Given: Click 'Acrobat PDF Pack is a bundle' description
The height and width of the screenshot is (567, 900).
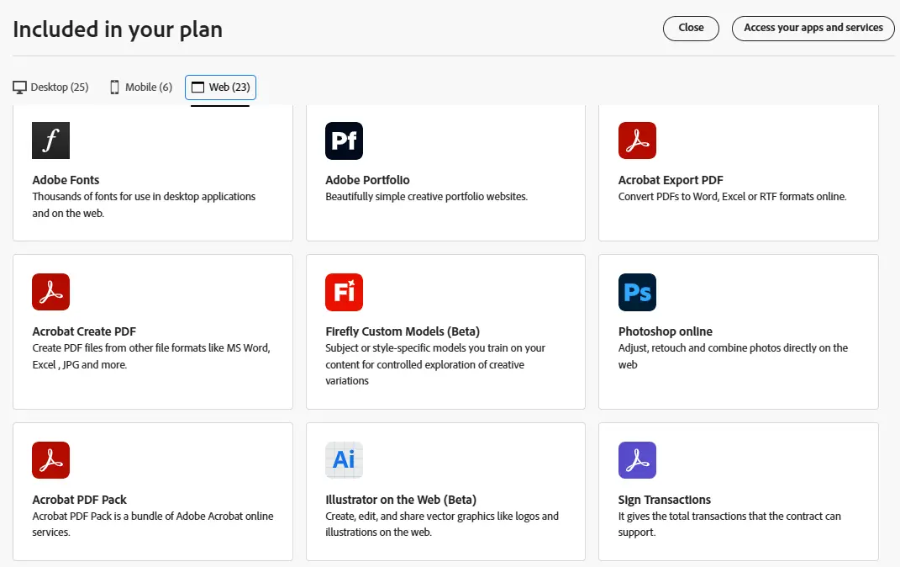Looking at the screenshot, I should tap(153, 524).
